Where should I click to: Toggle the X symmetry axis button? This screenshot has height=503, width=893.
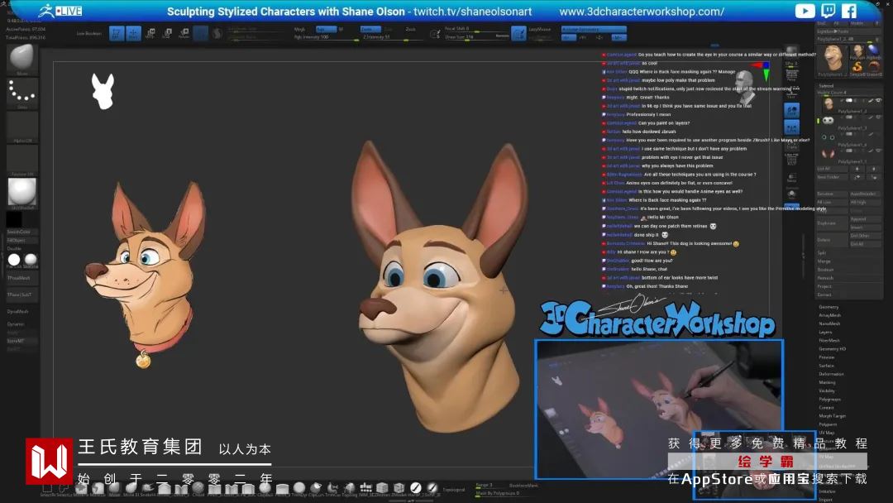pyautogui.click(x=567, y=37)
